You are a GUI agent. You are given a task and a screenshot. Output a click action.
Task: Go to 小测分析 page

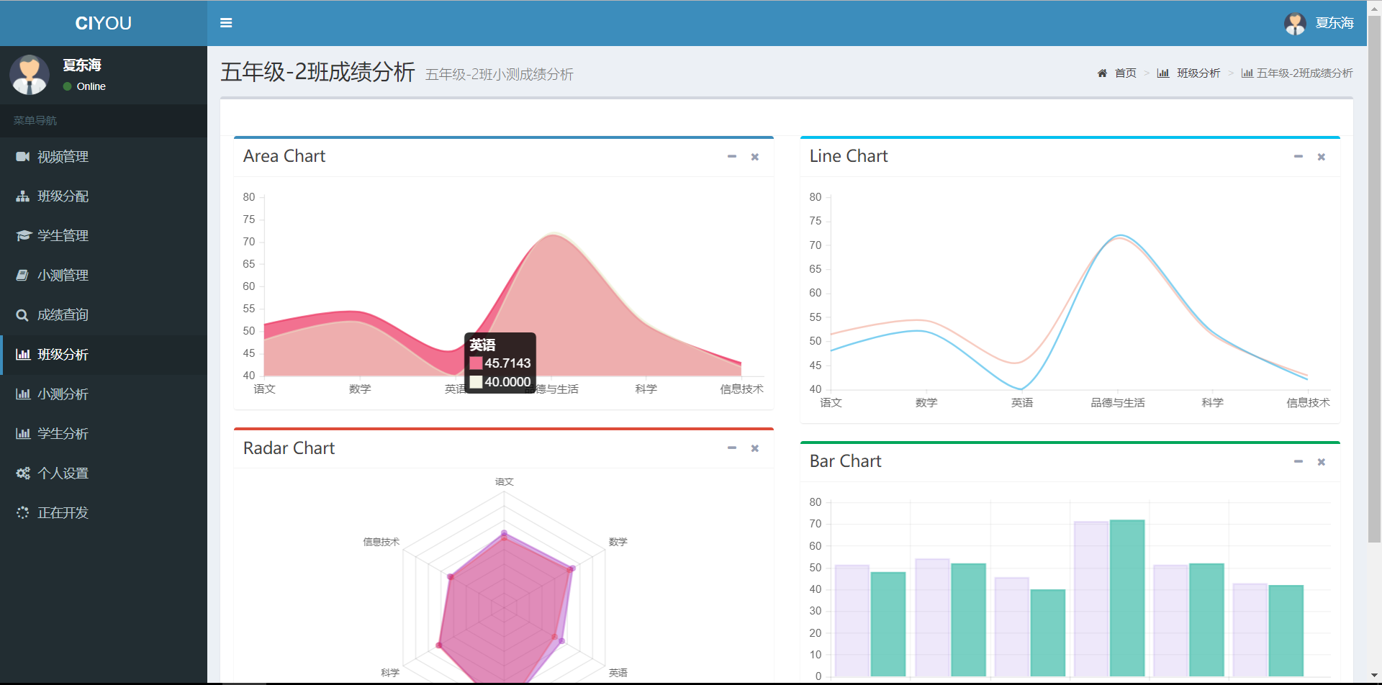pos(104,394)
